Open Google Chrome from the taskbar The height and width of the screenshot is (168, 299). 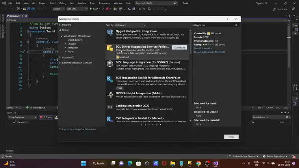point(199,163)
